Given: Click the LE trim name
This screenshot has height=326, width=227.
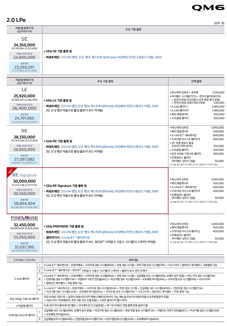Looking at the screenshot, I should tap(24, 90).
